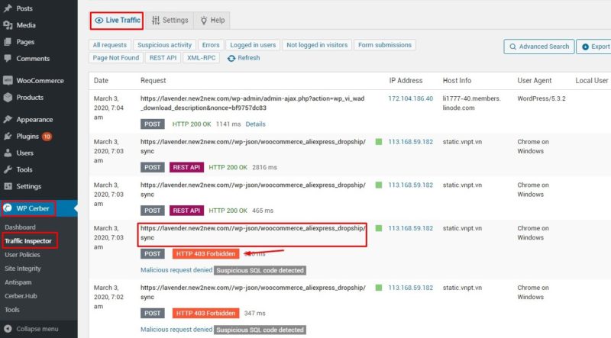611x338 pixels.
Task: Click the WordPress/5.3.2 user agent
Action: [x=541, y=98]
